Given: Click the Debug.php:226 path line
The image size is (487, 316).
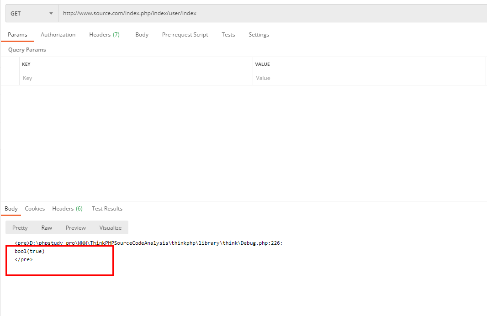Looking at the screenshot, I should [x=148, y=243].
